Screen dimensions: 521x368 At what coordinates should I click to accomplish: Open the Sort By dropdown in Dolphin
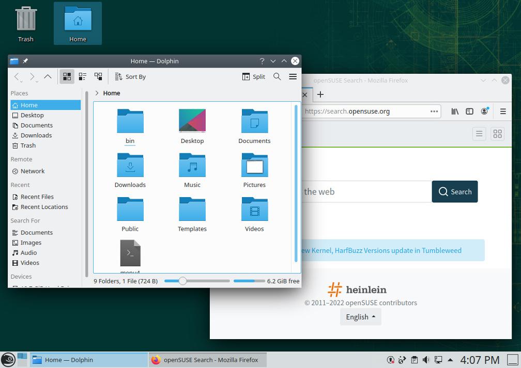130,77
